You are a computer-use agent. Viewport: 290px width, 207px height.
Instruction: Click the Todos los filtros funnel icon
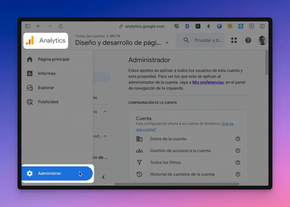(139, 162)
